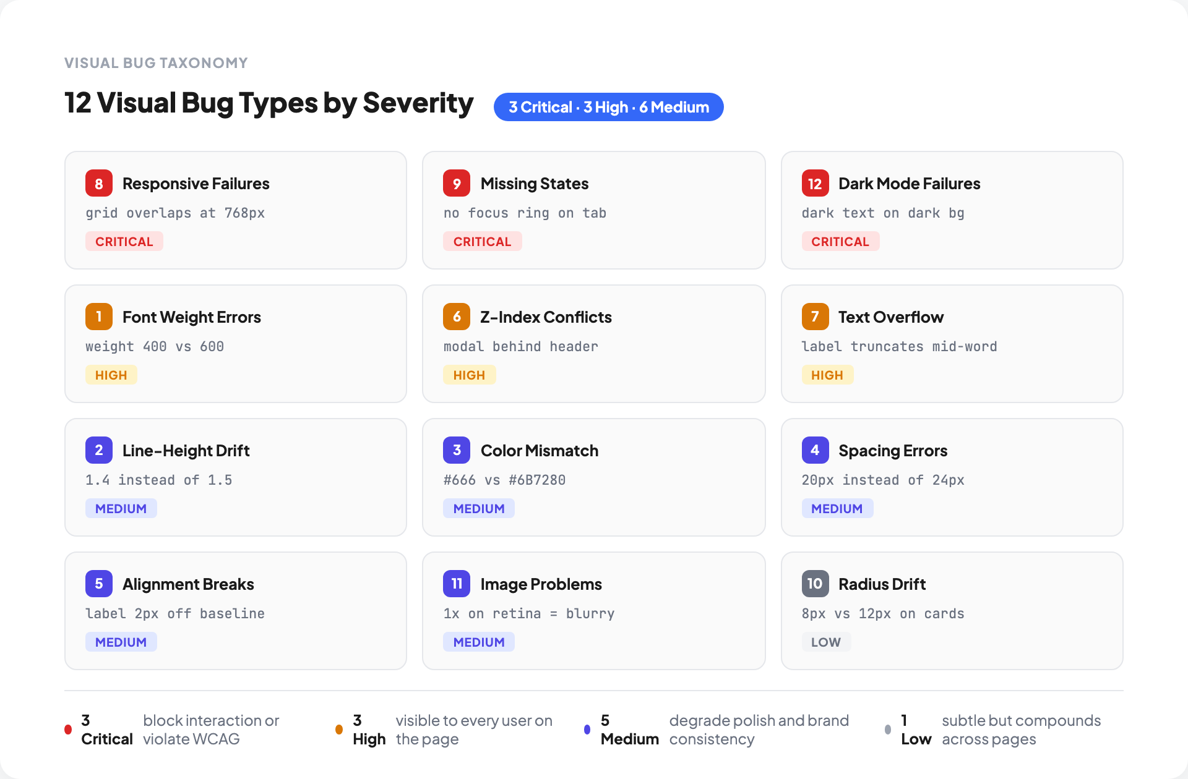Select the orange number 6 badge
The height and width of the screenshot is (779, 1188).
tap(457, 317)
